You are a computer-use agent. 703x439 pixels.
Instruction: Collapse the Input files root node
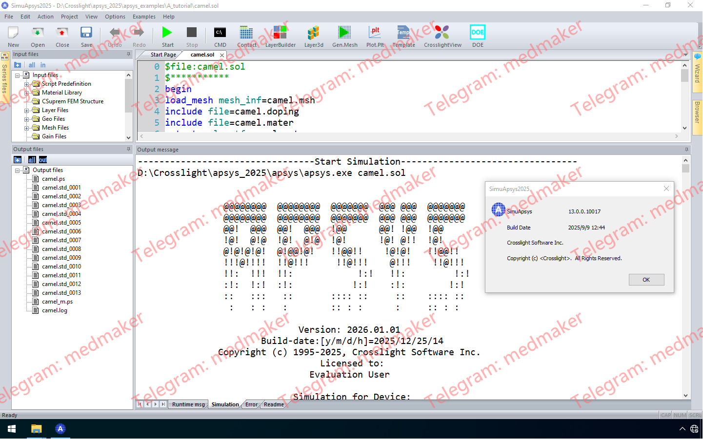[17, 75]
